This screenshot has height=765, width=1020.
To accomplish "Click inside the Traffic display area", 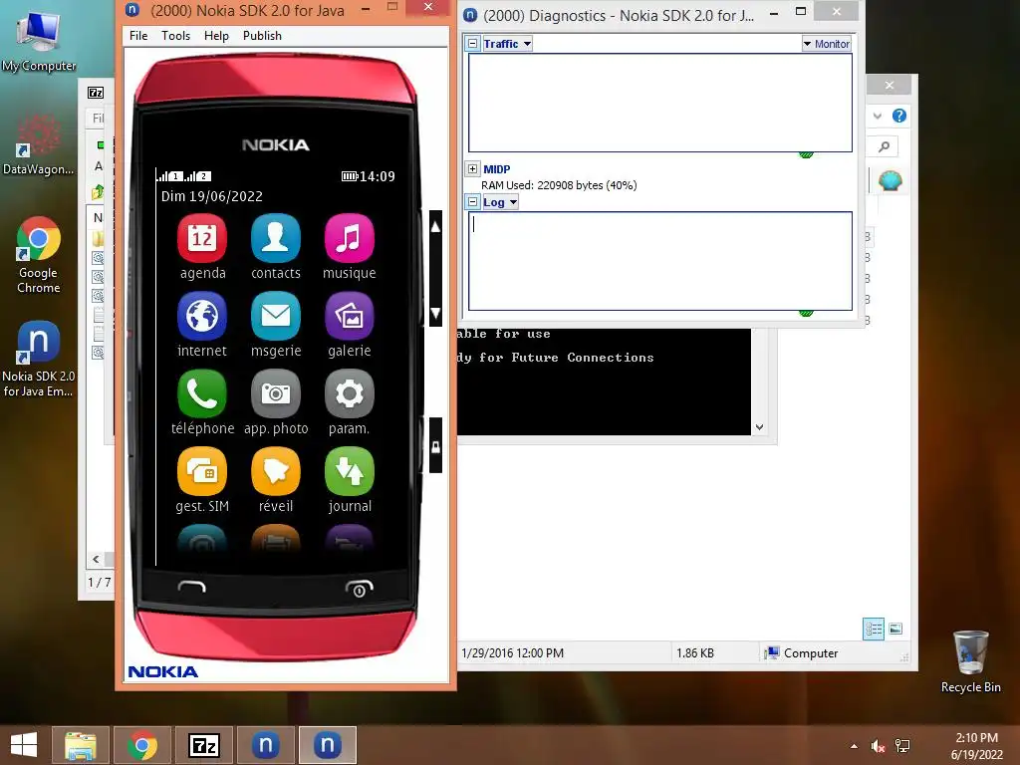I will pyautogui.click(x=660, y=103).
